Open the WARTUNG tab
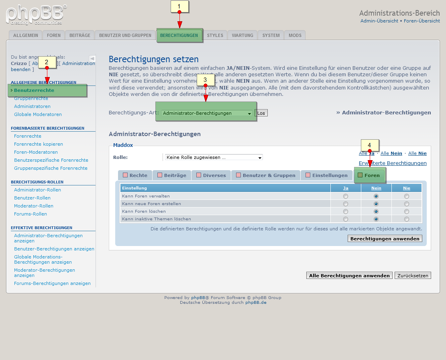 [242, 35]
